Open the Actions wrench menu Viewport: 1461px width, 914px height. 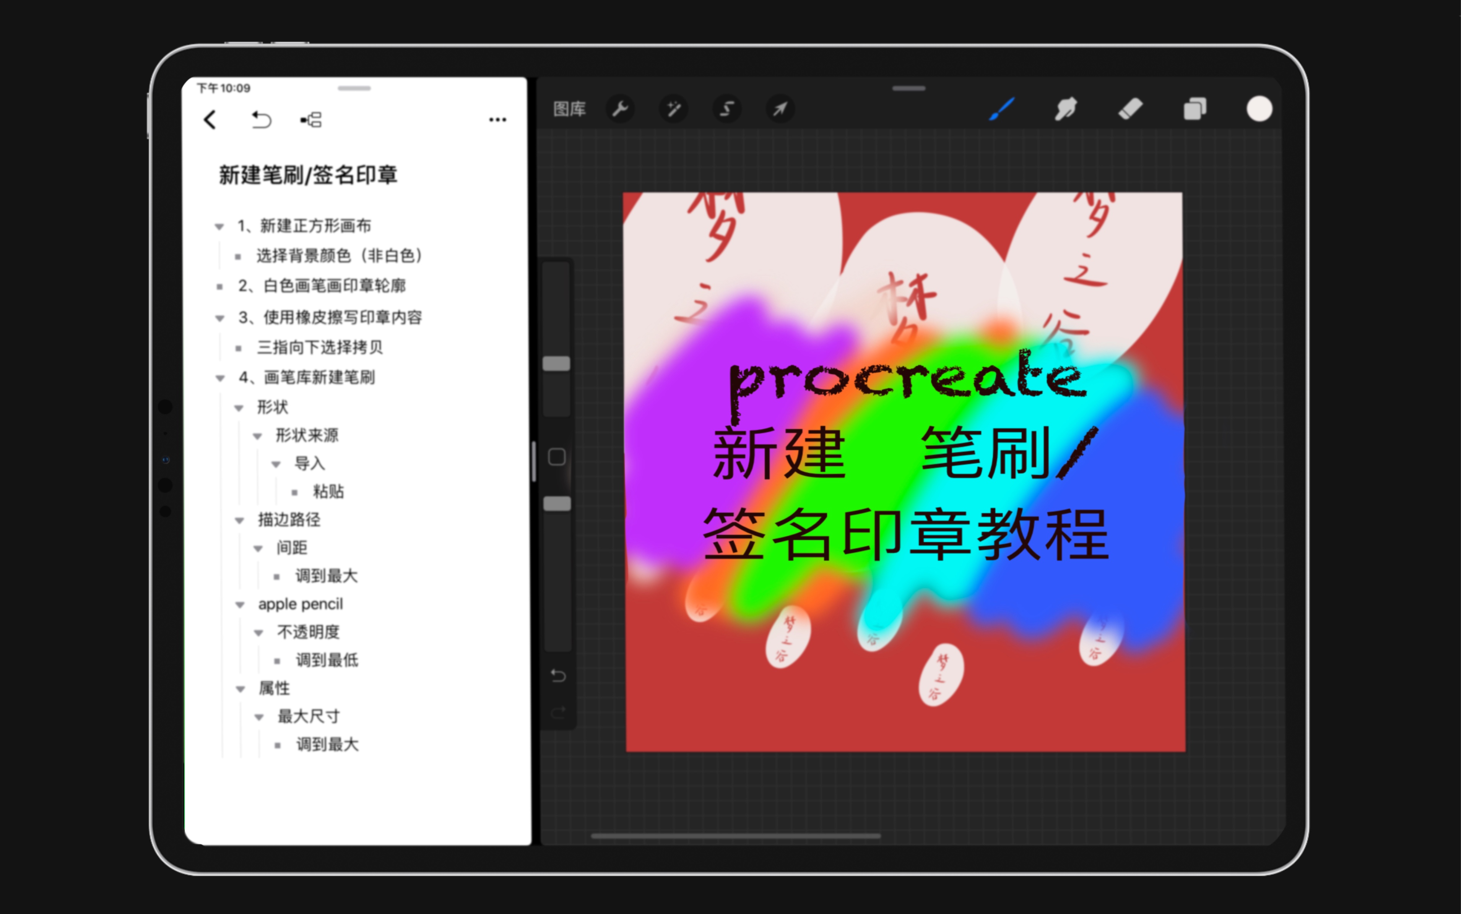click(619, 109)
